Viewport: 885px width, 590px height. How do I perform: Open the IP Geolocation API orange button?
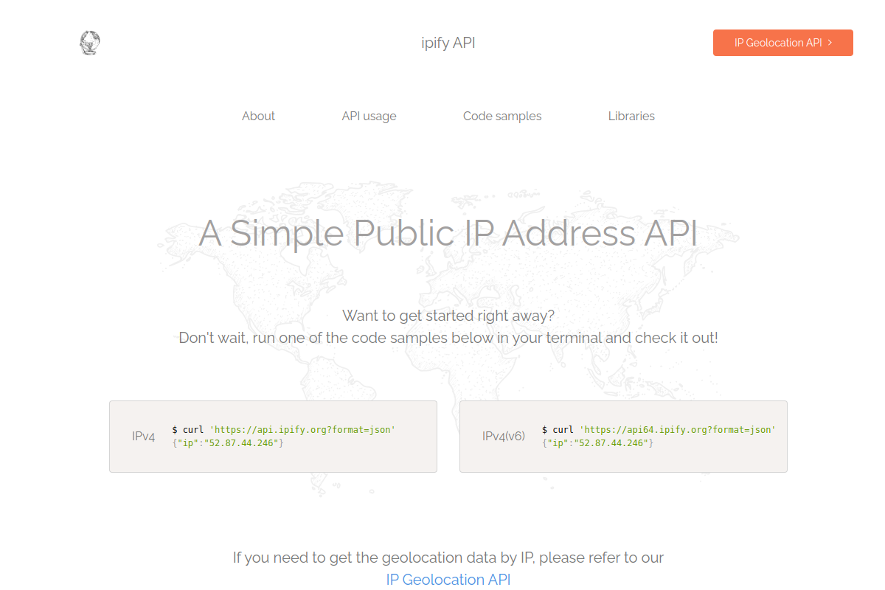tap(782, 43)
